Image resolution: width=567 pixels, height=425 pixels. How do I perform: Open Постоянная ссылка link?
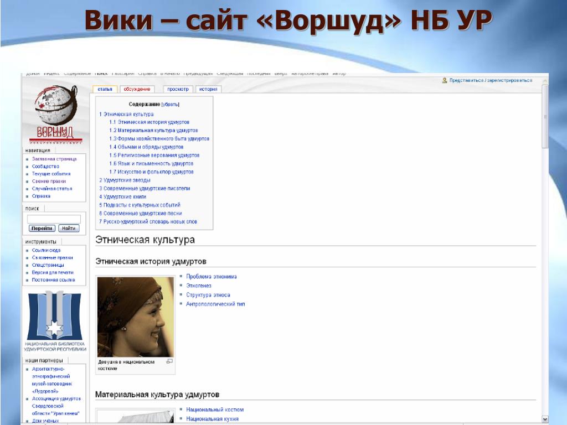[x=54, y=279]
